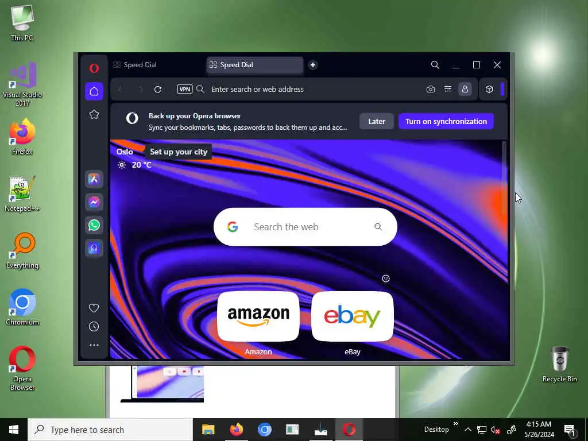
Task: Open the notification center icon
Action: click(x=570, y=430)
